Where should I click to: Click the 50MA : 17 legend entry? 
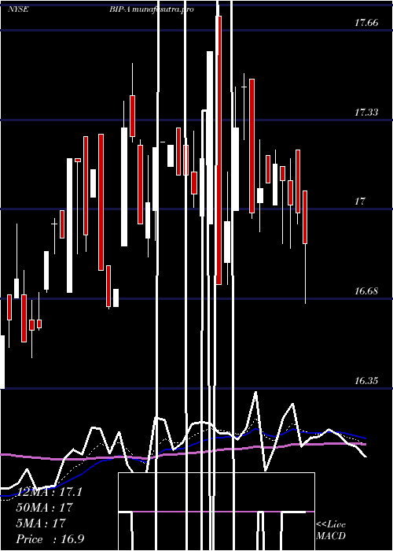pos(44,507)
